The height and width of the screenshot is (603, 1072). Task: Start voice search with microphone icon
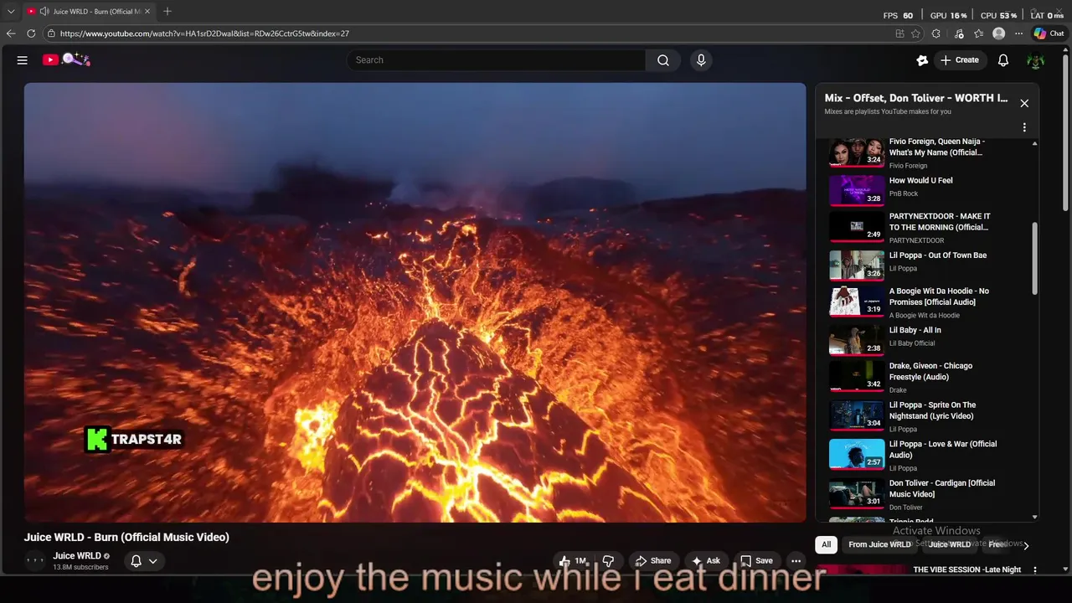point(701,60)
